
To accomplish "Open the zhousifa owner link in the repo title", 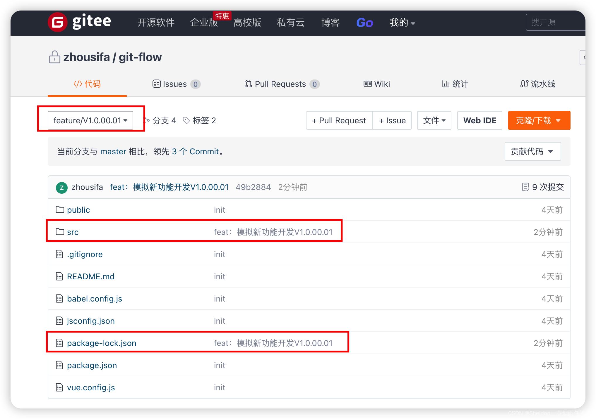I will (86, 57).
